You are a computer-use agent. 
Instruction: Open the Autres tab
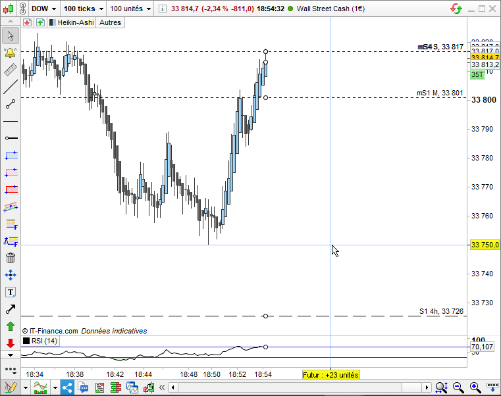pyautogui.click(x=110, y=22)
